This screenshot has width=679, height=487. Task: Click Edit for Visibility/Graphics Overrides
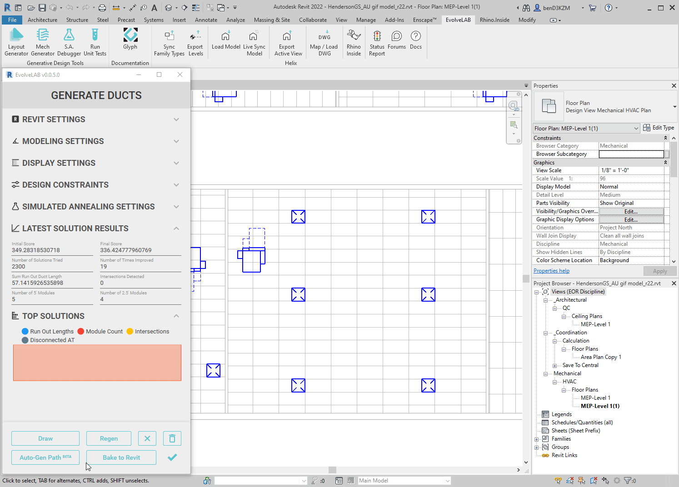(631, 211)
